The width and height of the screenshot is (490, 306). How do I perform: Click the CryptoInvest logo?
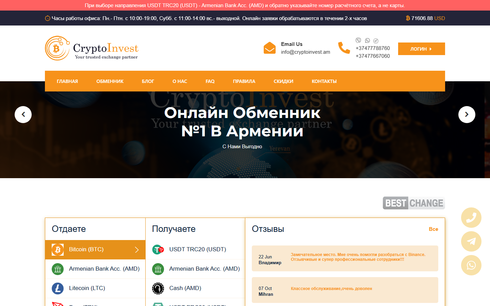[92, 48]
